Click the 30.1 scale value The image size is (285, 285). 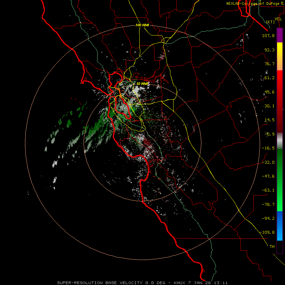coord(269,106)
